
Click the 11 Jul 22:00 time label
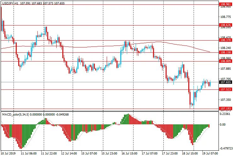pos(49,153)
